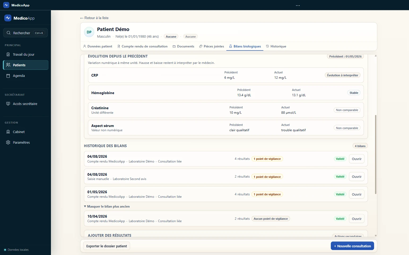
Task: Click the Hémoglobine 'Stable' badge
Action: point(354,93)
